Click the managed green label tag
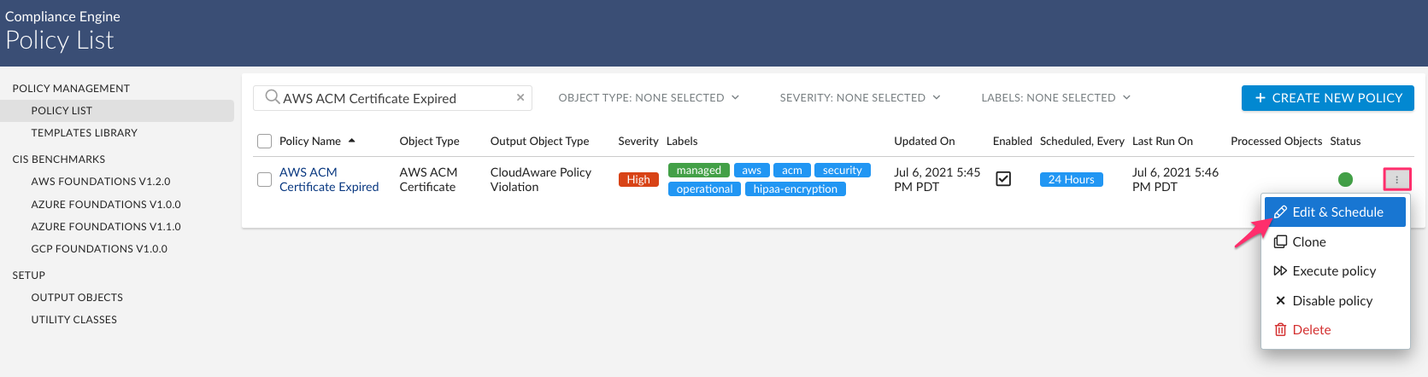 (x=698, y=170)
